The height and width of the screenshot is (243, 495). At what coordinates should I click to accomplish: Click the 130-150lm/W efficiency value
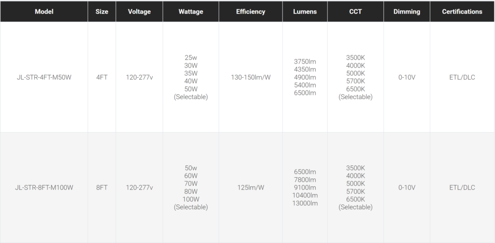tap(250, 77)
